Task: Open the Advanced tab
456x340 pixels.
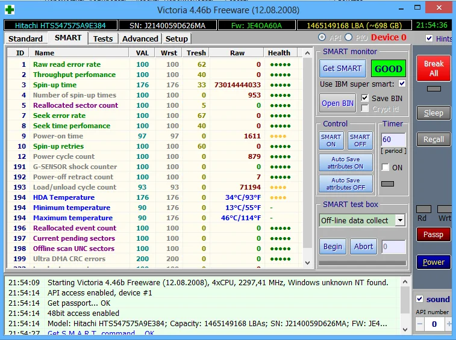Action: click(140, 39)
